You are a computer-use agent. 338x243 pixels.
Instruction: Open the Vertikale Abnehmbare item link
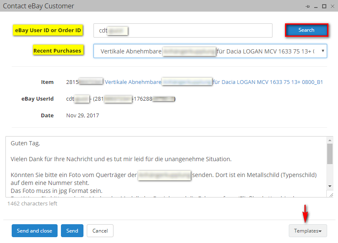tap(133, 82)
